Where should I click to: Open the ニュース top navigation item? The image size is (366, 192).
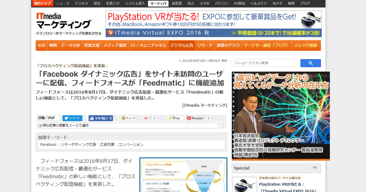(x=63, y=3)
